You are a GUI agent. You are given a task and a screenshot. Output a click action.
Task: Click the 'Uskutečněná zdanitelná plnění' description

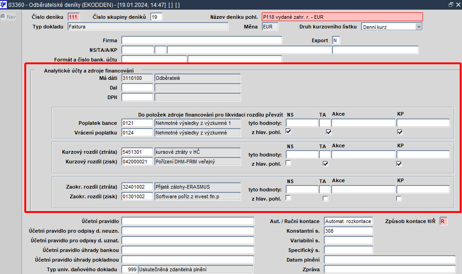[196, 269]
